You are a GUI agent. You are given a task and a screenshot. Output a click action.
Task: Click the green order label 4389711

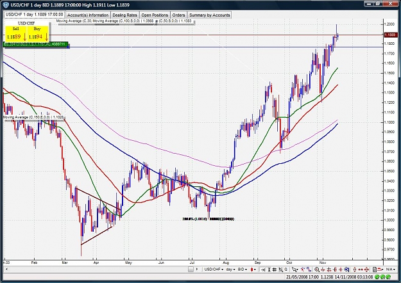click(x=36, y=44)
